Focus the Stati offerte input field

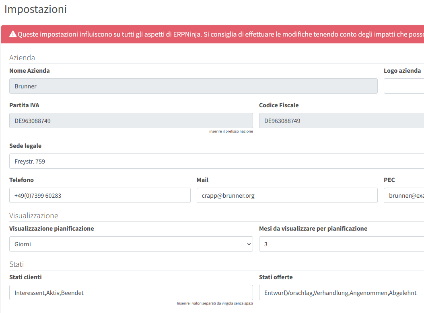[342, 293]
